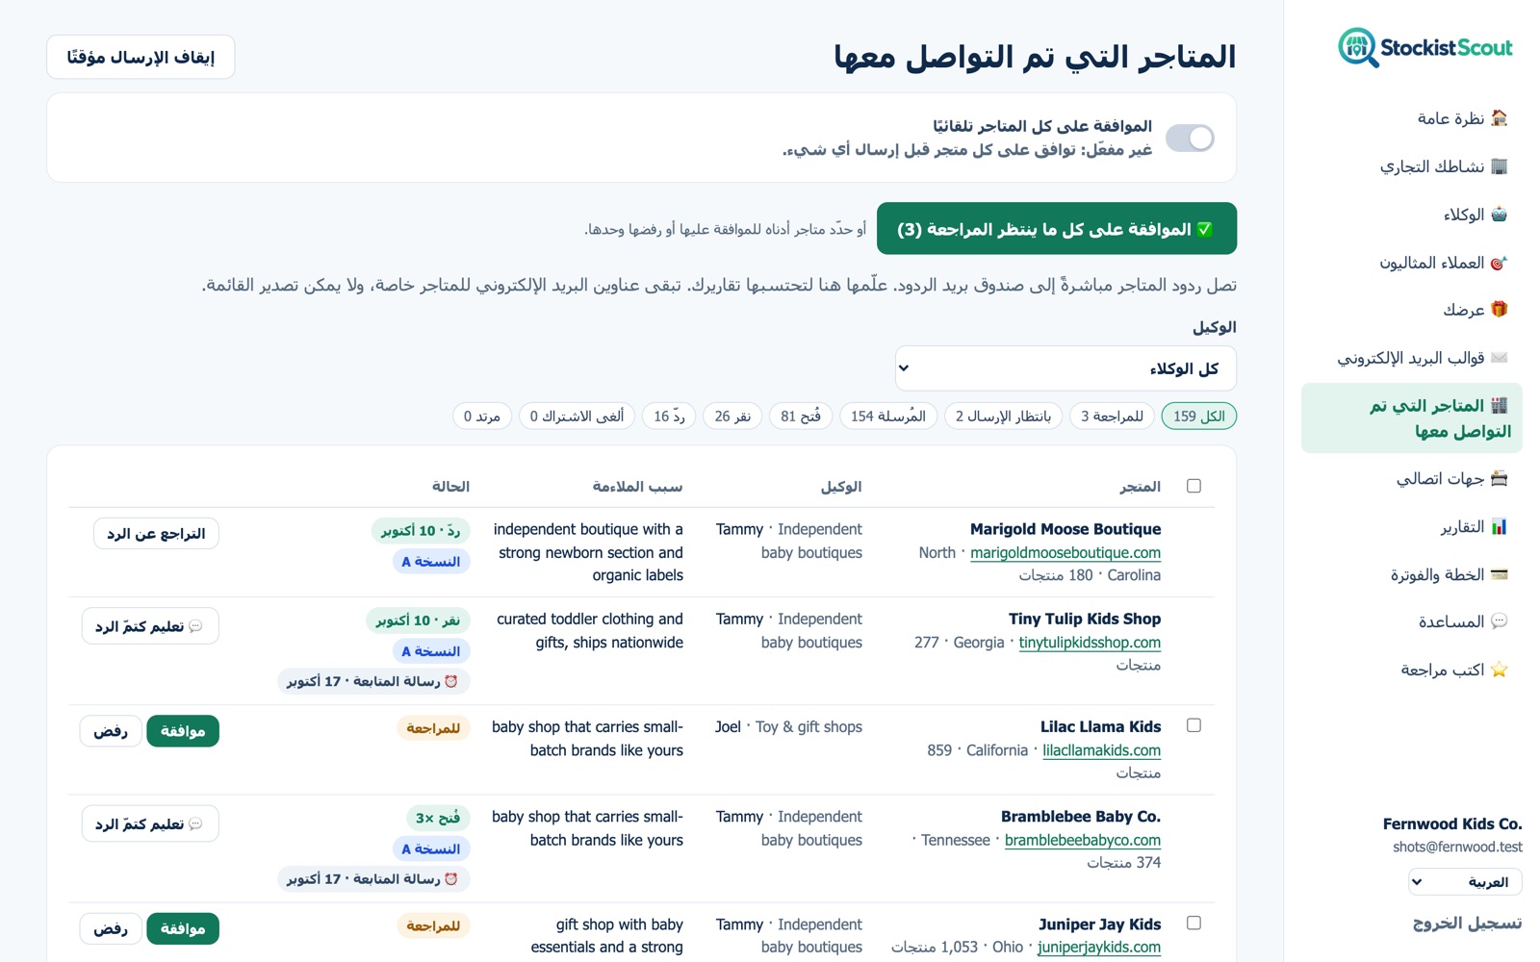Screen dimensions: 1540x962
Task: Click the إيقاف الإرسال مؤقتًا button
Action: 141,57
